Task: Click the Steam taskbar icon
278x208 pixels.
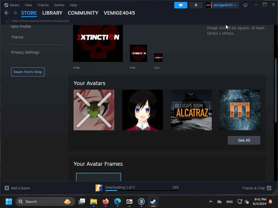Action: point(153,201)
